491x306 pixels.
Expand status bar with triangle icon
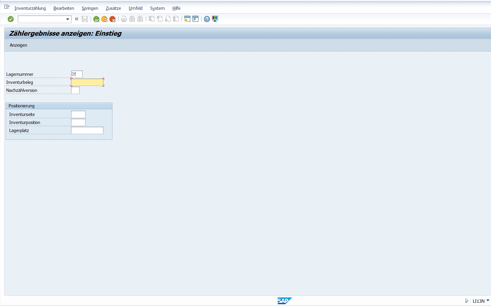pyautogui.click(x=467, y=301)
